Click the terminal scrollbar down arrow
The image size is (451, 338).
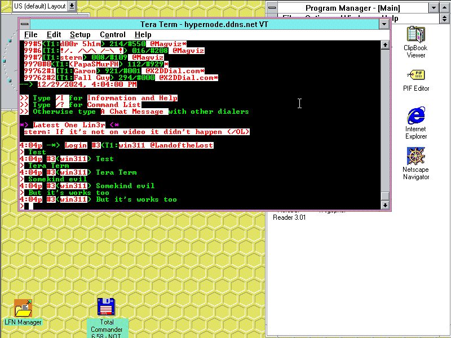tap(385, 206)
